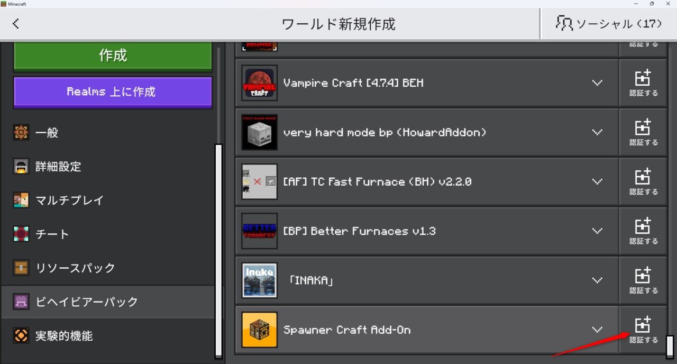This screenshot has width=677, height=364.
Task: Click the very hard mode bp (HowardAddon) title
Action: pyautogui.click(x=385, y=132)
